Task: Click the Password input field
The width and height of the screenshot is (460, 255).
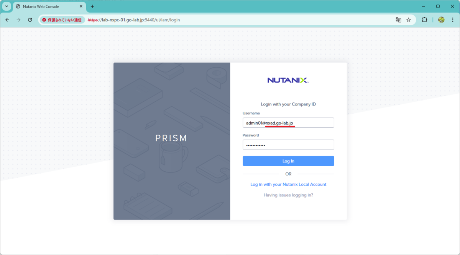Action: pos(288,145)
